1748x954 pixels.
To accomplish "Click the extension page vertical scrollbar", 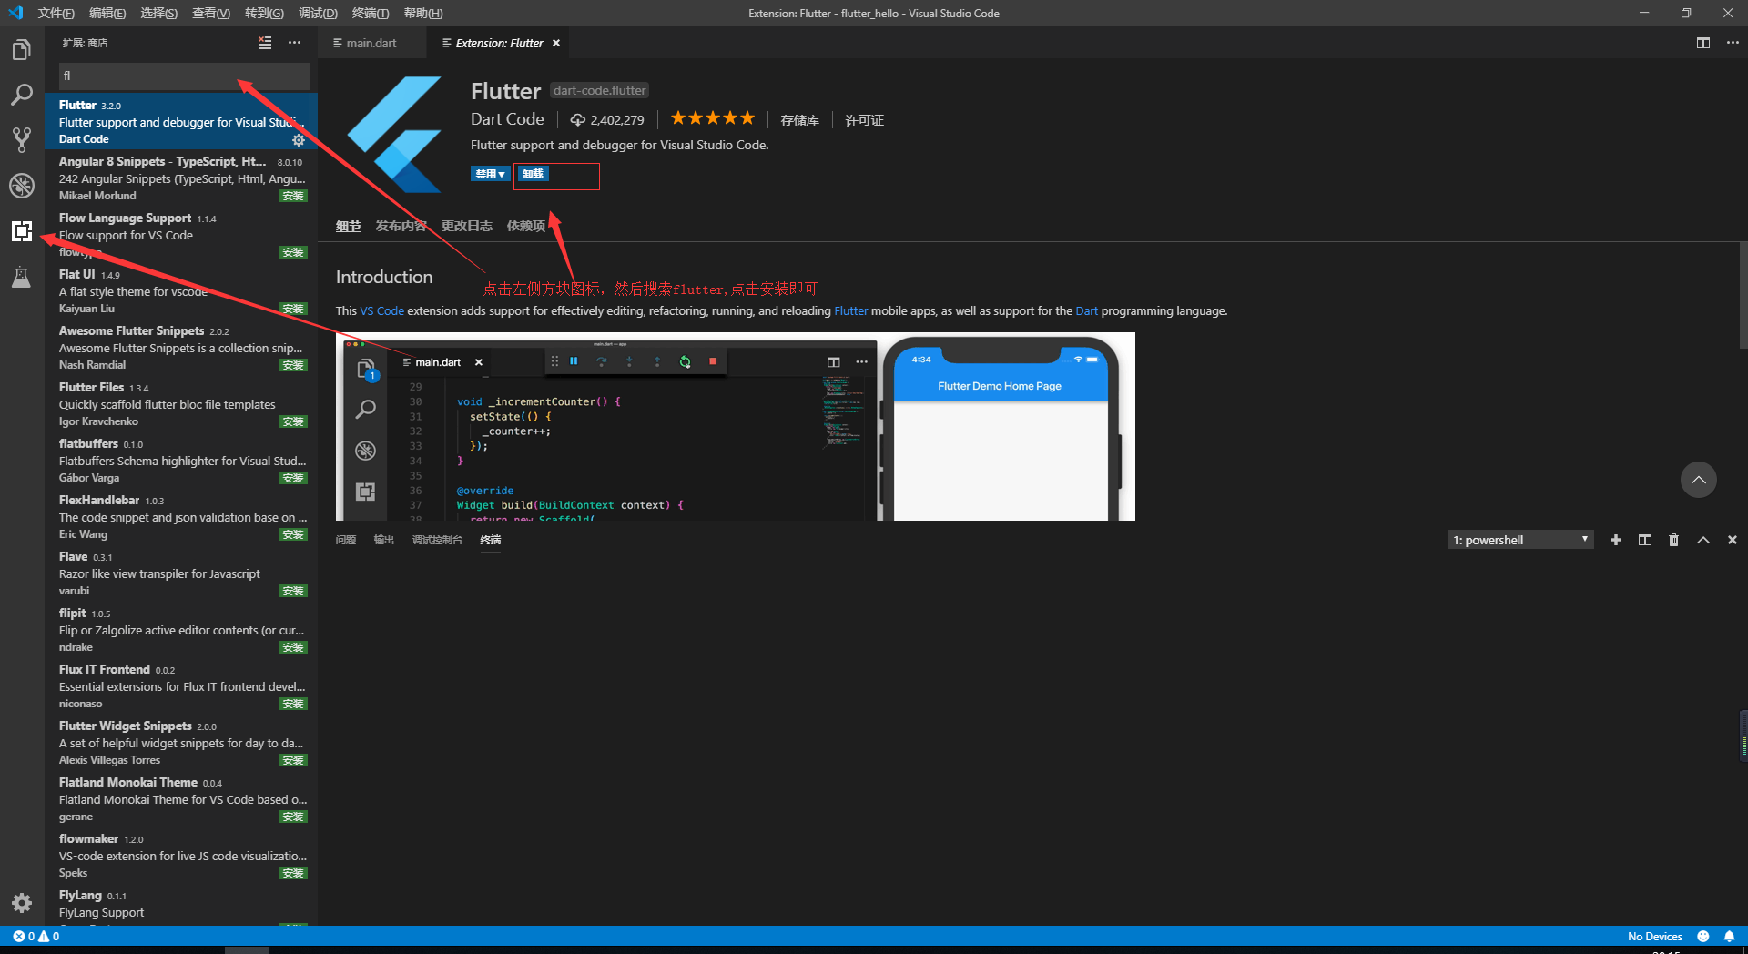I will [x=1743, y=296].
